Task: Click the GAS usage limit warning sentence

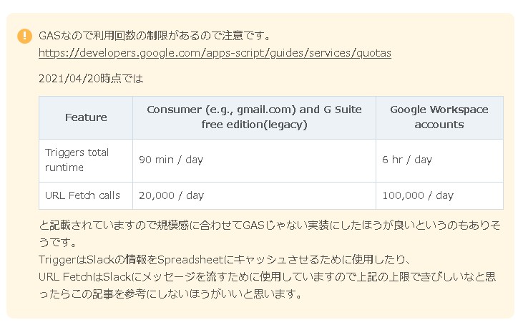Action: click(154, 35)
